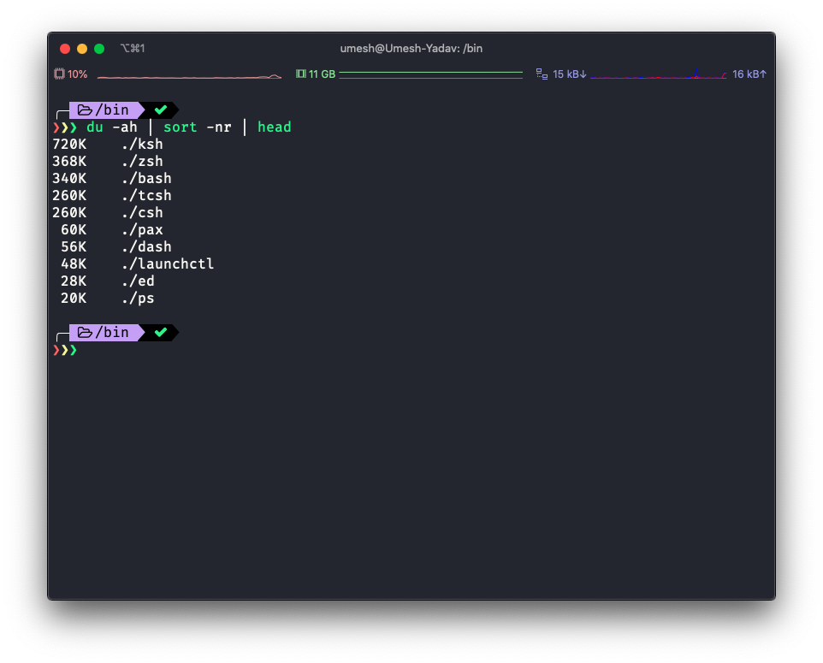Click the green memory usage bar
The image size is (823, 663).
tap(430, 74)
